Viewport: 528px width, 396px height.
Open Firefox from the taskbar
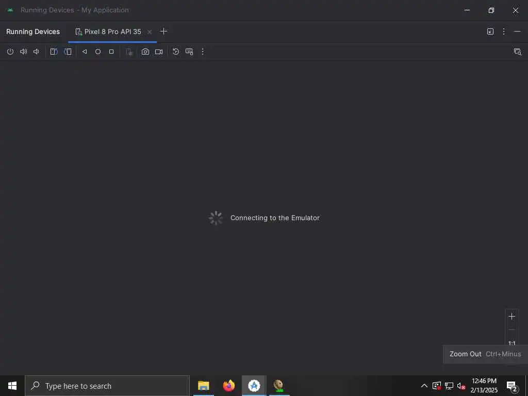point(228,386)
